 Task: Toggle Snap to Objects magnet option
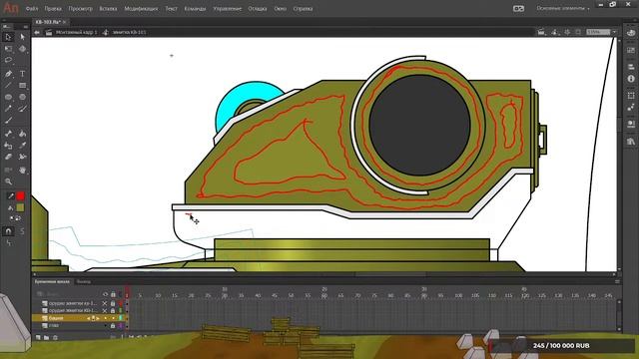(x=8, y=231)
